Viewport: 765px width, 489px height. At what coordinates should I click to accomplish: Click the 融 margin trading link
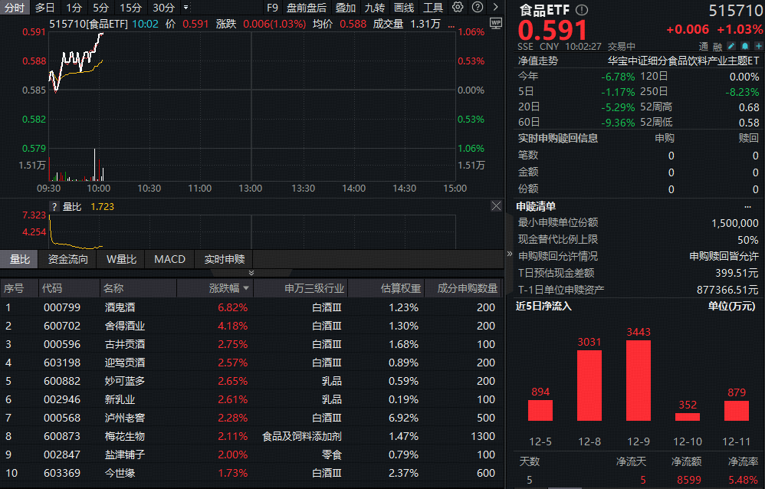719,47
